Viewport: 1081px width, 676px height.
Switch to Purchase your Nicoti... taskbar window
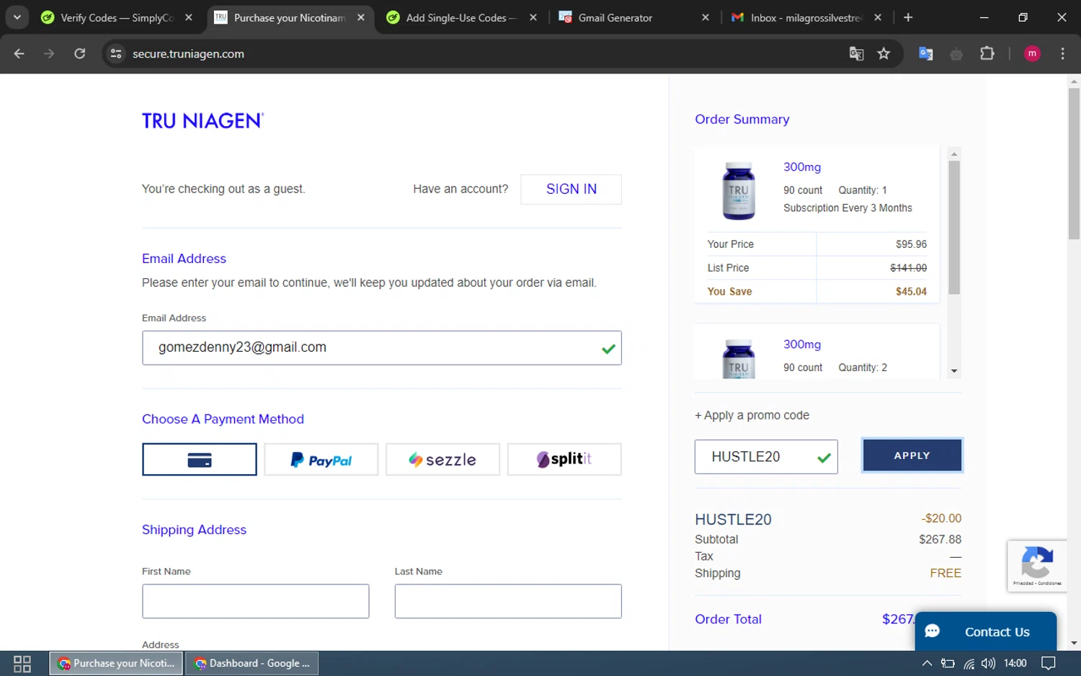pos(117,663)
